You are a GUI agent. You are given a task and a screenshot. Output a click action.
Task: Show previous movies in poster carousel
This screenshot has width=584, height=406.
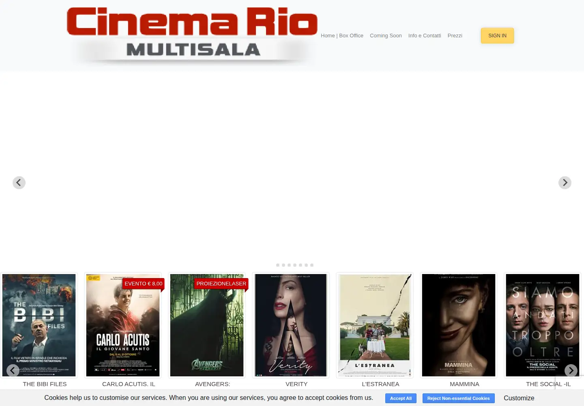(13, 370)
